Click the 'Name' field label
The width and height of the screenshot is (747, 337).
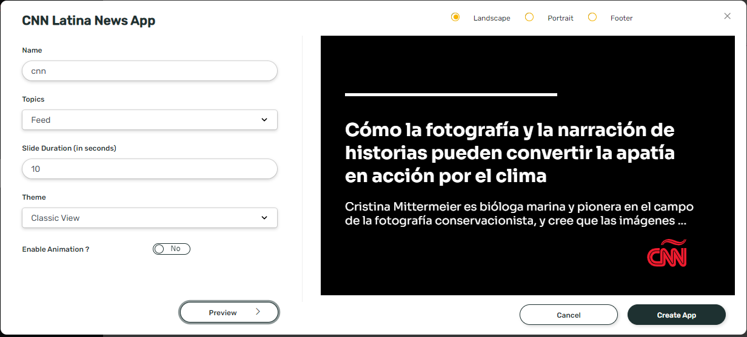tap(32, 50)
